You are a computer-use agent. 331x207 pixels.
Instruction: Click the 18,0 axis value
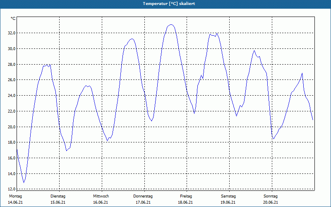tap(12, 142)
